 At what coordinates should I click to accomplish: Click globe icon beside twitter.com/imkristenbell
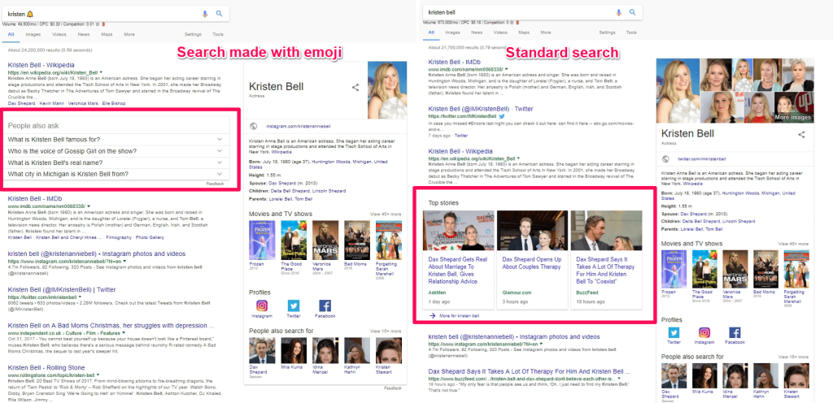click(x=665, y=158)
